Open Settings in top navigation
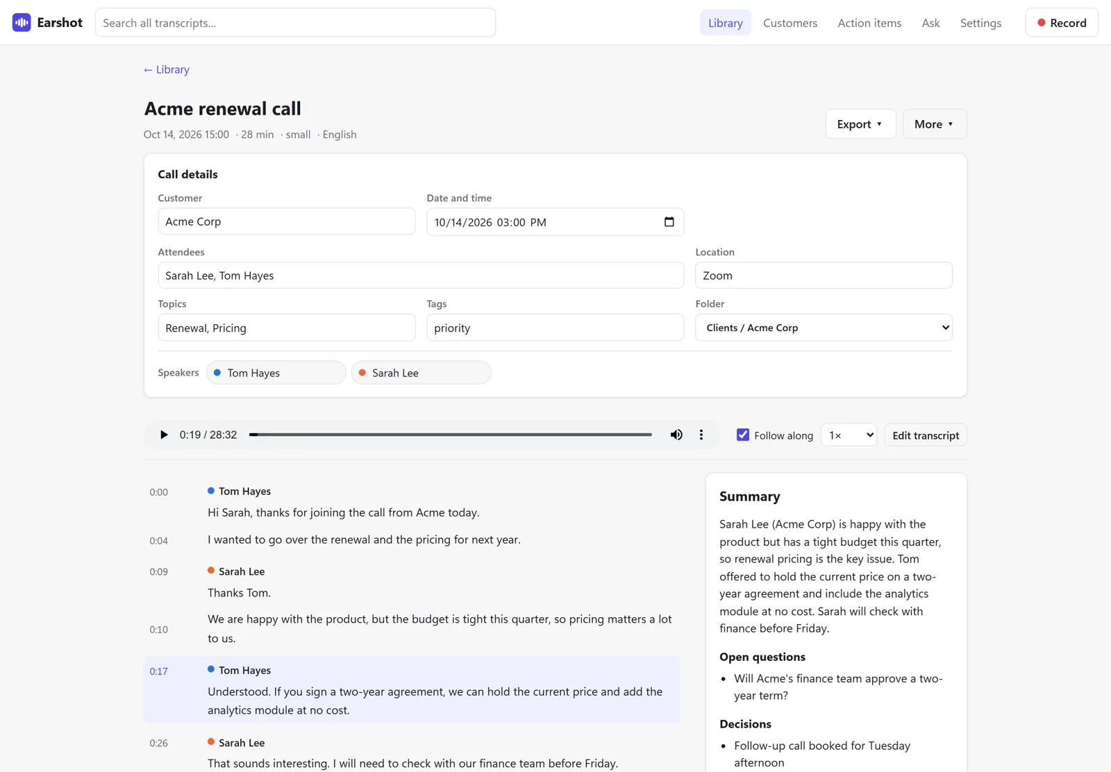The width and height of the screenshot is (1111, 772). (x=980, y=23)
